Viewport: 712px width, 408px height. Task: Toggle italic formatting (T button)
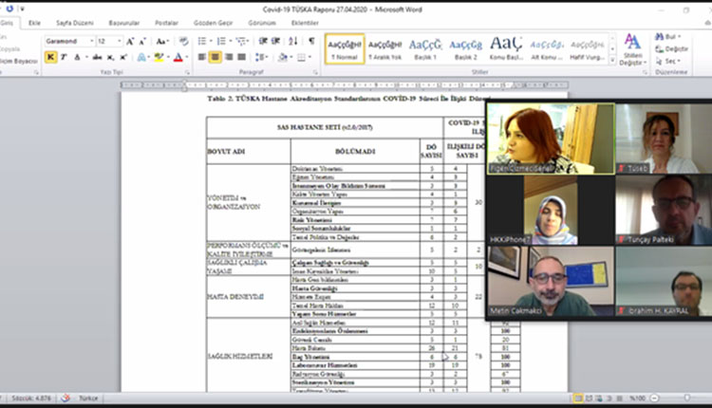pyautogui.click(x=65, y=57)
